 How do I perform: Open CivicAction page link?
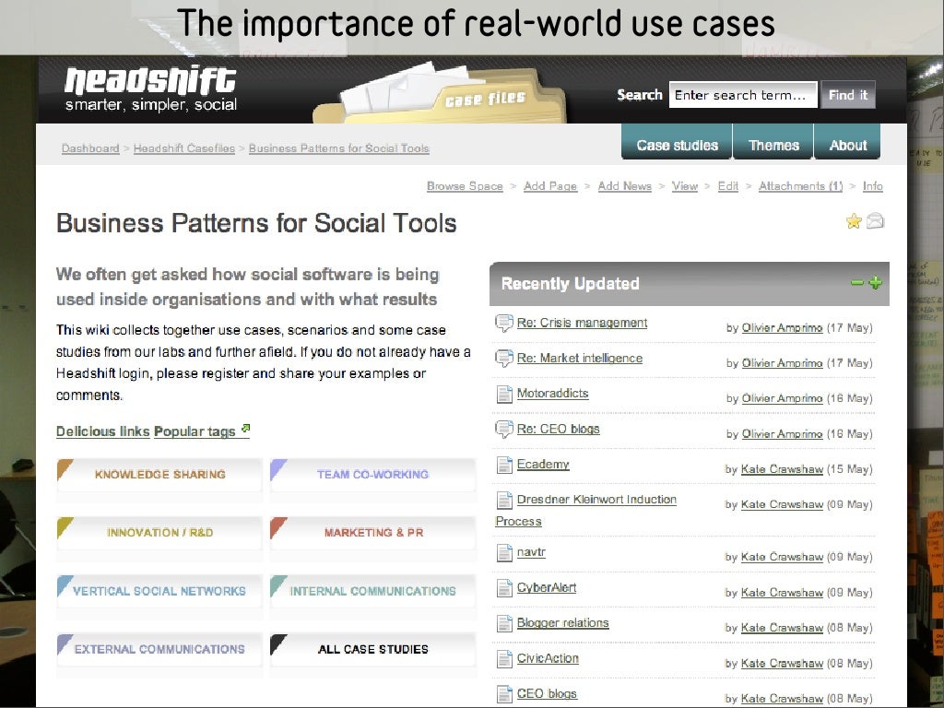pos(548,658)
